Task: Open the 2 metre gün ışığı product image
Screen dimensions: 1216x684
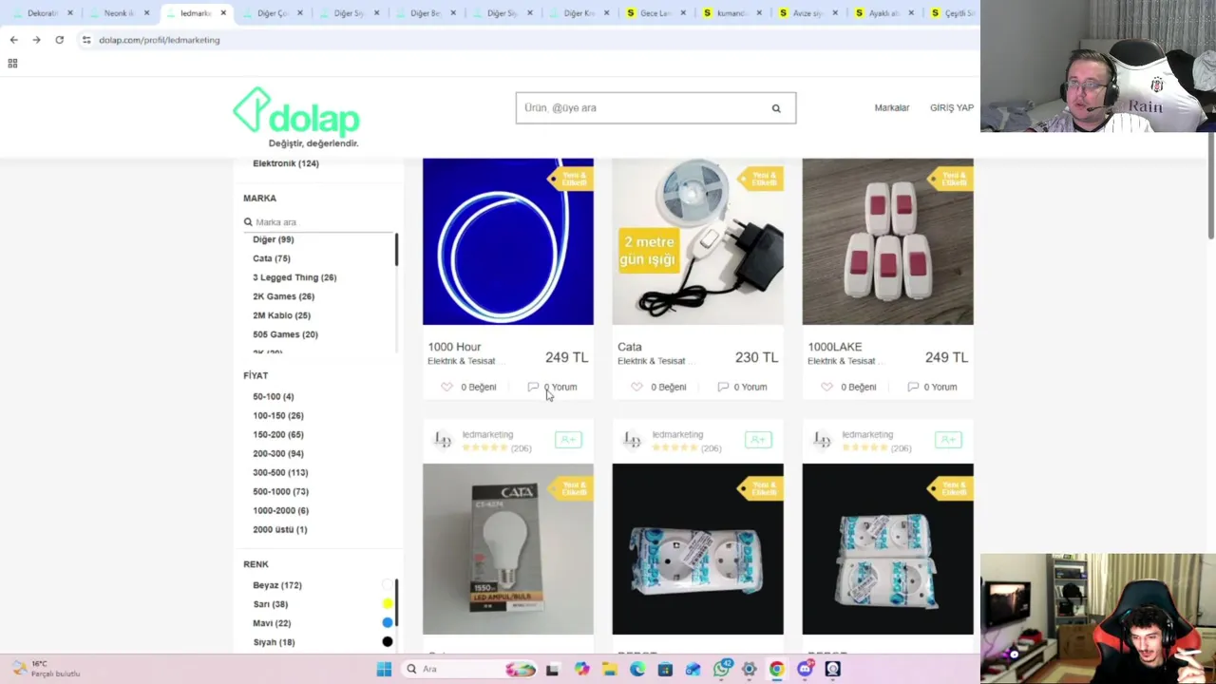Action: click(698, 241)
